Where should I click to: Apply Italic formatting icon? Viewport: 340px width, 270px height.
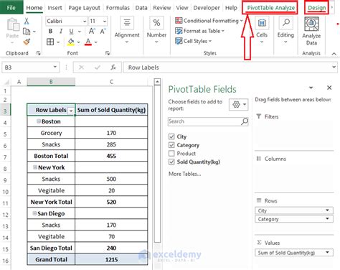61,31
